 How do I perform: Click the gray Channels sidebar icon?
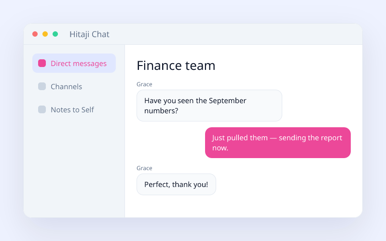point(42,86)
